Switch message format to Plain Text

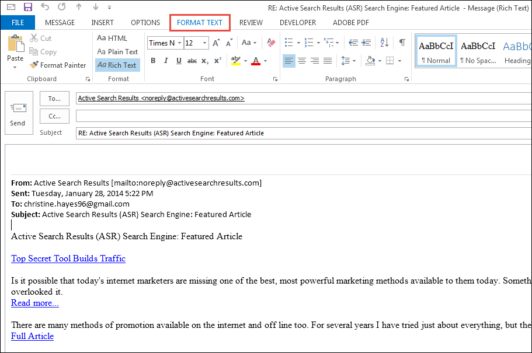click(x=117, y=52)
